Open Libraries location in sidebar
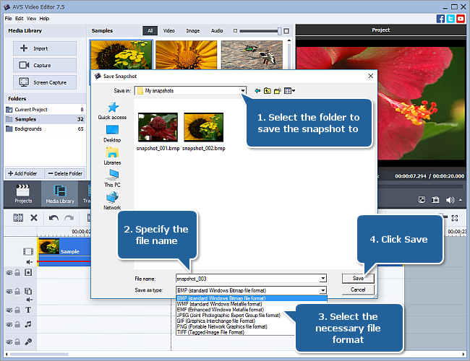Viewport: 470px width, 361px height. [x=112, y=156]
